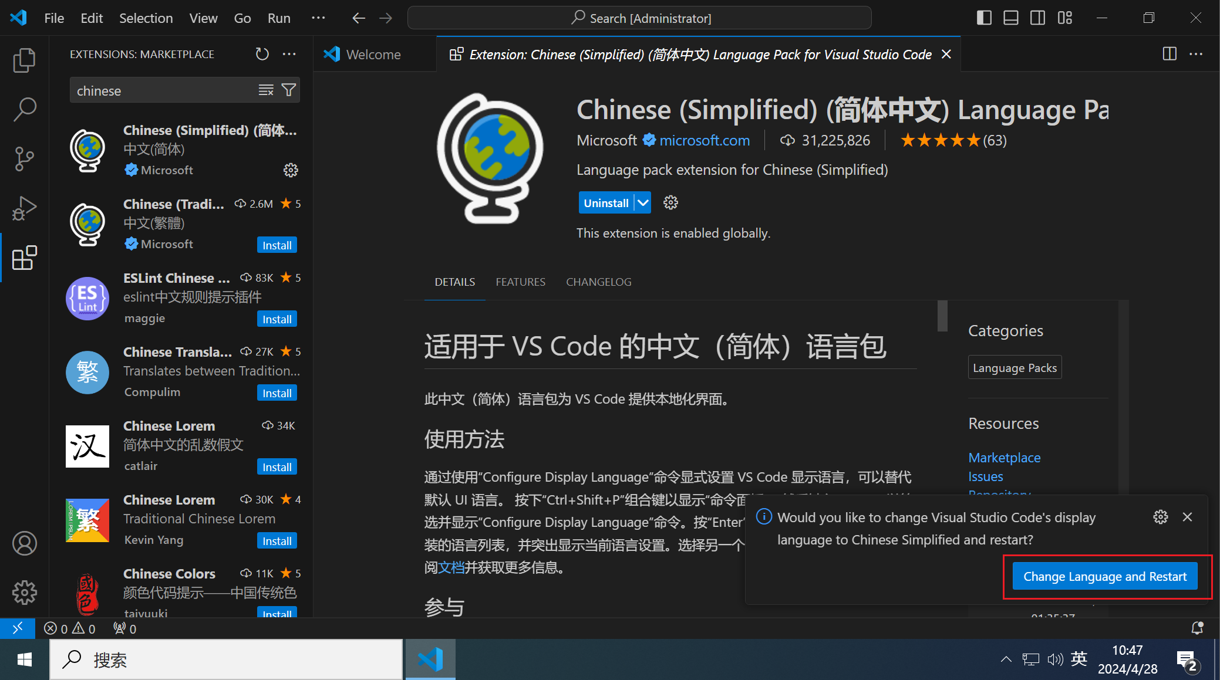Open the Accounts icon in activity bar

point(24,543)
